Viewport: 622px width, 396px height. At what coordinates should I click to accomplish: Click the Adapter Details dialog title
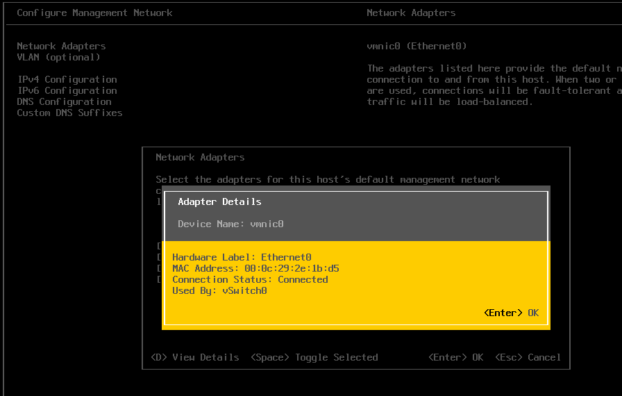click(x=219, y=201)
